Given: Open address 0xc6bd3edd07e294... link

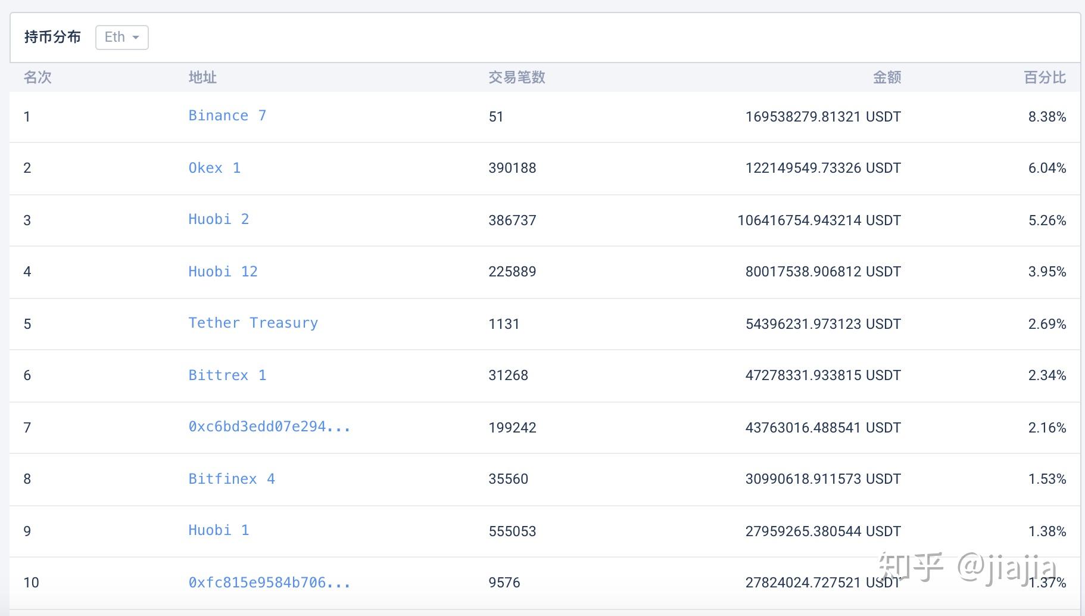Looking at the screenshot, I should click(269, 427).
